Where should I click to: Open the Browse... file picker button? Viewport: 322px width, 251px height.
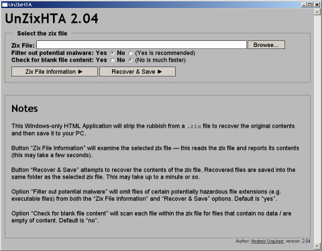click(x=266, y=45)
